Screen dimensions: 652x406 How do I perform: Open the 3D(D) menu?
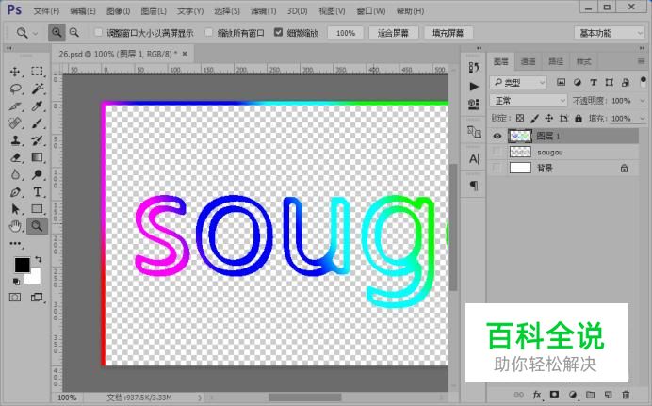297,10
